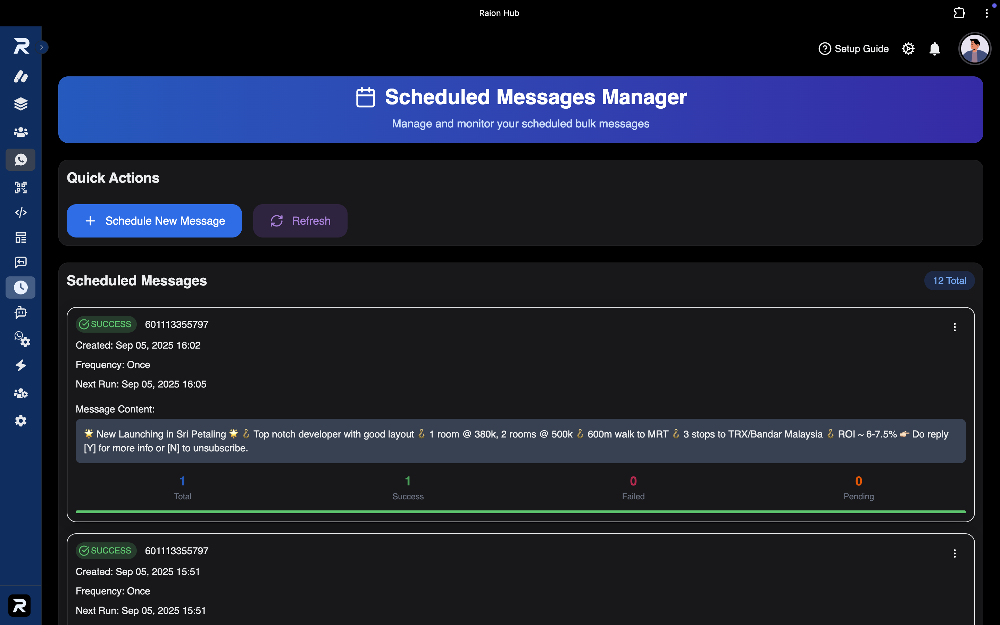This screenshot has height=625, width=1000.
Task: Click the 12 Total badge
Action: point(950,281)
